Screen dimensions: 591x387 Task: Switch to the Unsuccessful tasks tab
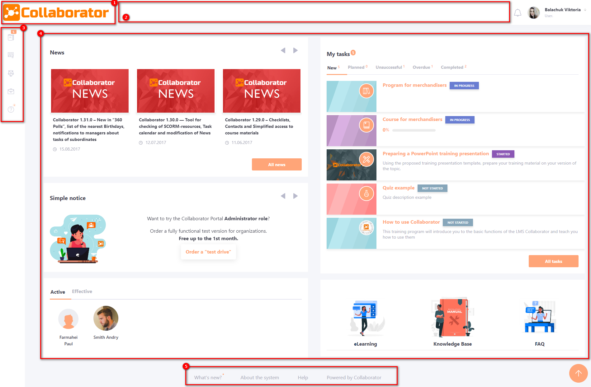(x=390, y=67)
